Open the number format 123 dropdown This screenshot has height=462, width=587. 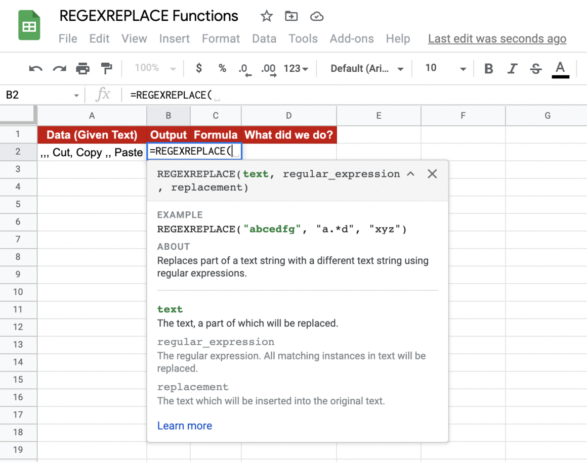pos(296,68)
